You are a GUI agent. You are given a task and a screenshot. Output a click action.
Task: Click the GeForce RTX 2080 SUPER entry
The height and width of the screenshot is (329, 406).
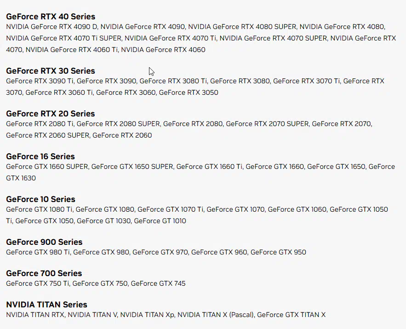coord(118,124)
